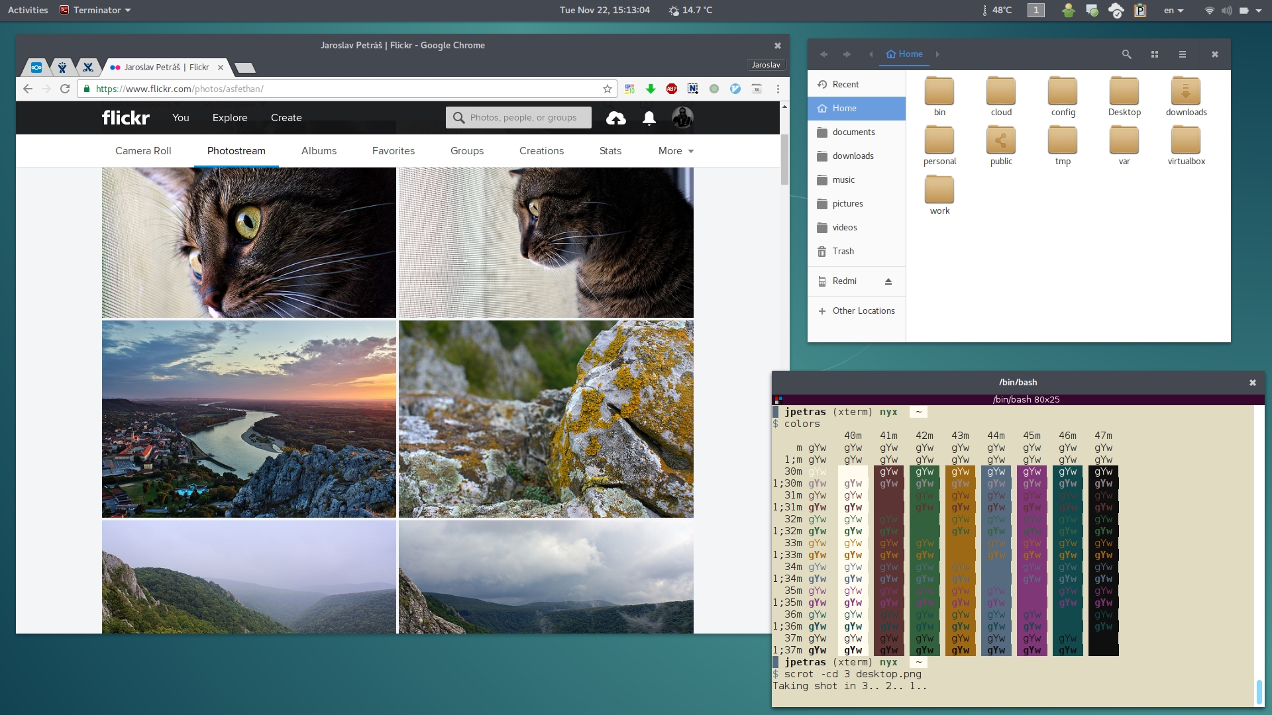Open the Favorites tab
This screenshot has width=1272, height=715.
pos(394,151)
